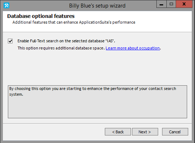Cancel the setup wizard
195x143 pixels.
click(x=175, y=132)
